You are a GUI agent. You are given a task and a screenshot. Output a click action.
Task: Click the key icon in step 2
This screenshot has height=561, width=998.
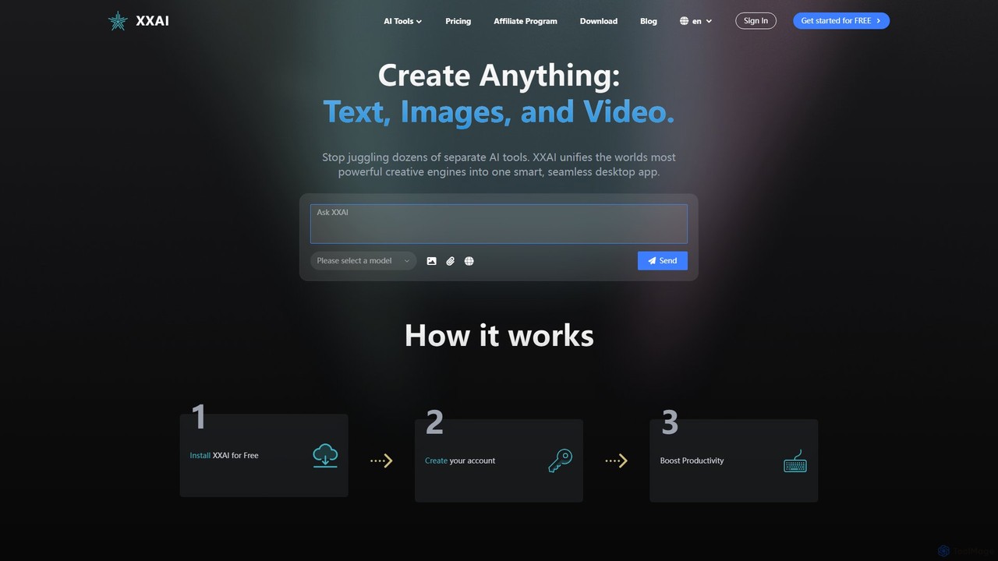[x=560, y=460]
